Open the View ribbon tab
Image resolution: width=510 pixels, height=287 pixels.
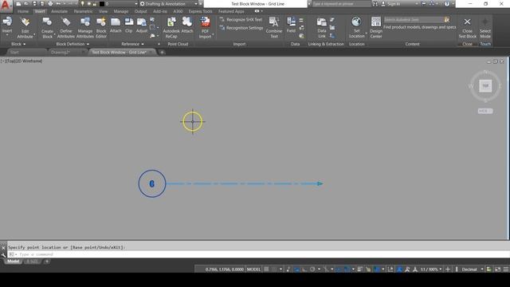pos(103,11)
